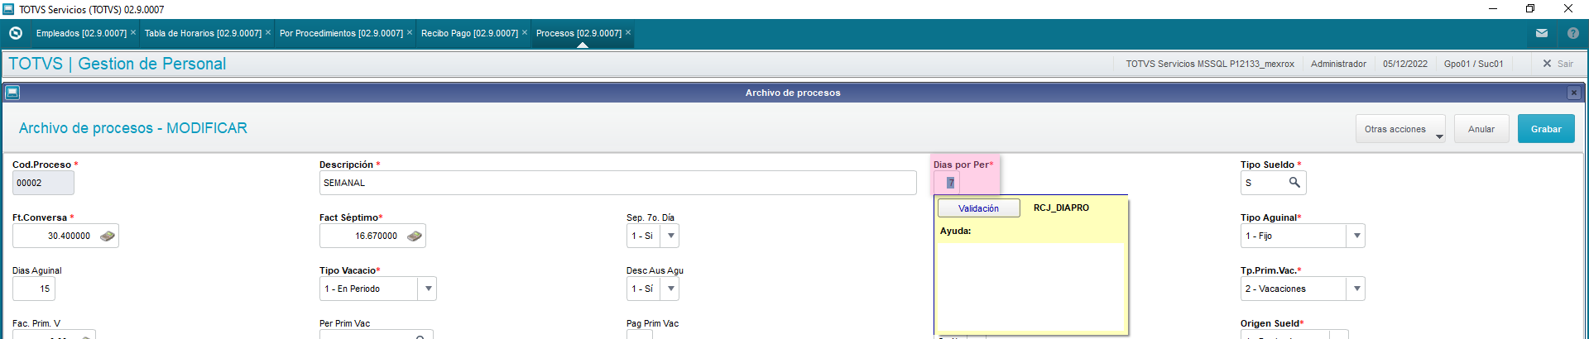Viewport: 1589px width, 339px height.
Task: Switch to the Empleados tab
Action: [81, 33]
